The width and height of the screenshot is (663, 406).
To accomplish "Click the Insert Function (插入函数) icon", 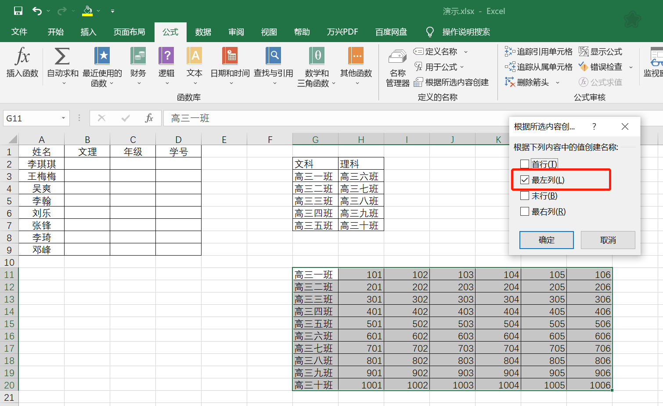I will (22, 57).
